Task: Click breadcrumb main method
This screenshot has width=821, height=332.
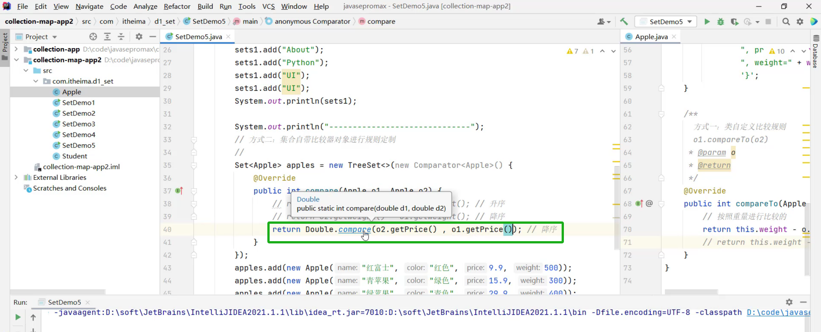Action: pos(250,22)
